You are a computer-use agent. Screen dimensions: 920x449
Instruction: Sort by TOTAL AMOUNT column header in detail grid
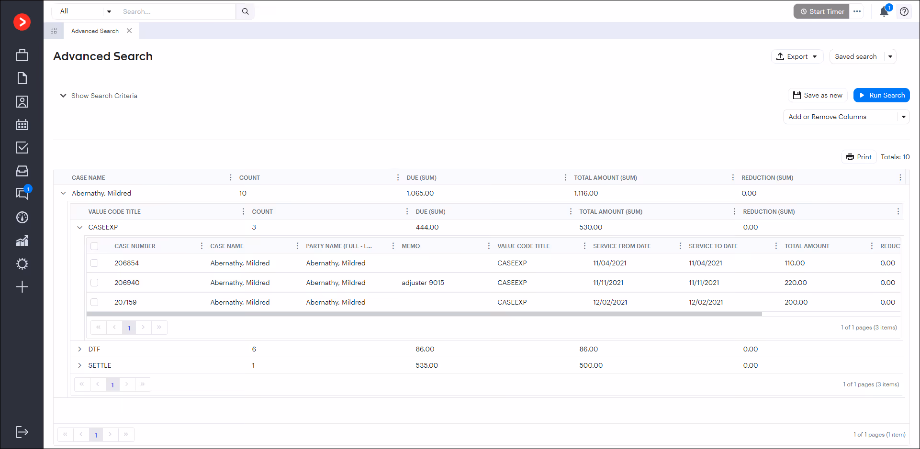807,246
